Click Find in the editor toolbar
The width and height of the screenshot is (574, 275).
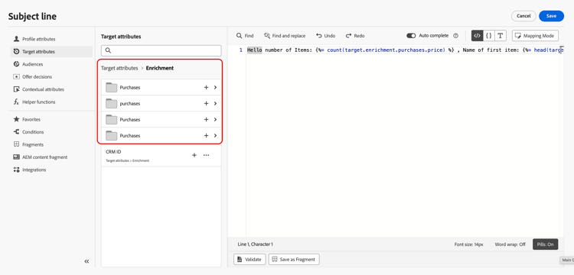click(245, 36)
